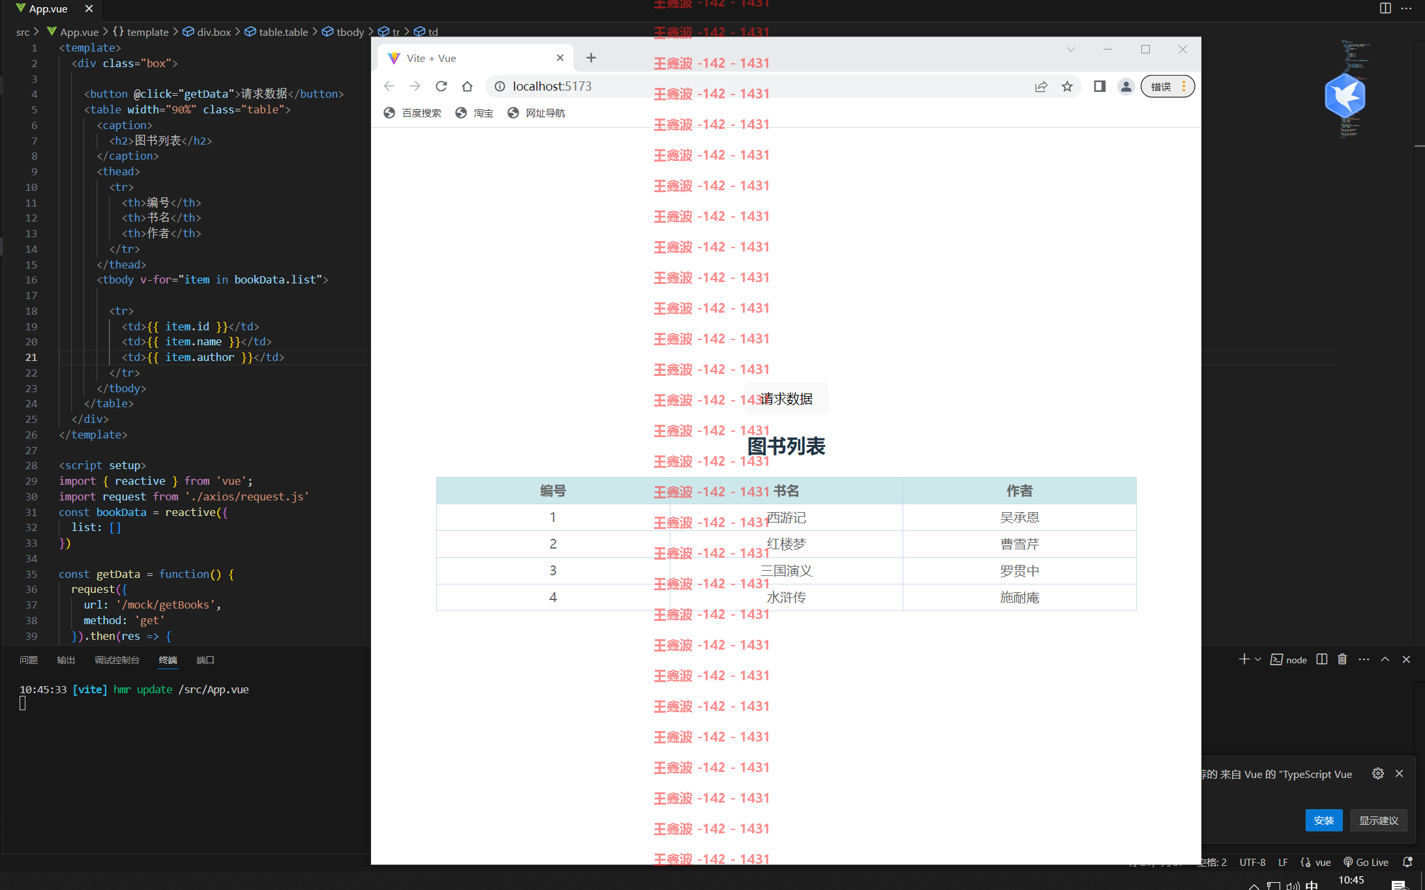Select vue language mode in status bar
Viewport: 1425px width, 890px height.
[1316, 862]
